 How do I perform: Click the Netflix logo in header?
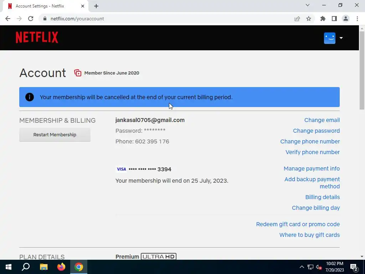[x=37, y=37]
